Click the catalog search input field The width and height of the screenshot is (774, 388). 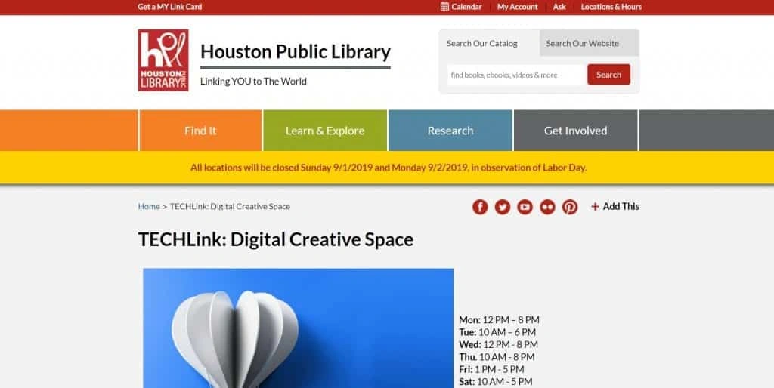coord(515,75)
